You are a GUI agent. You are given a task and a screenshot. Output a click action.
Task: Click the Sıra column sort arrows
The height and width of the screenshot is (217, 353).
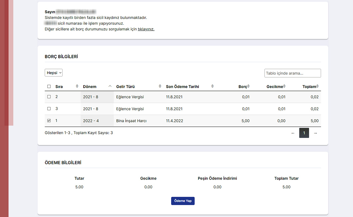[77, 86]
